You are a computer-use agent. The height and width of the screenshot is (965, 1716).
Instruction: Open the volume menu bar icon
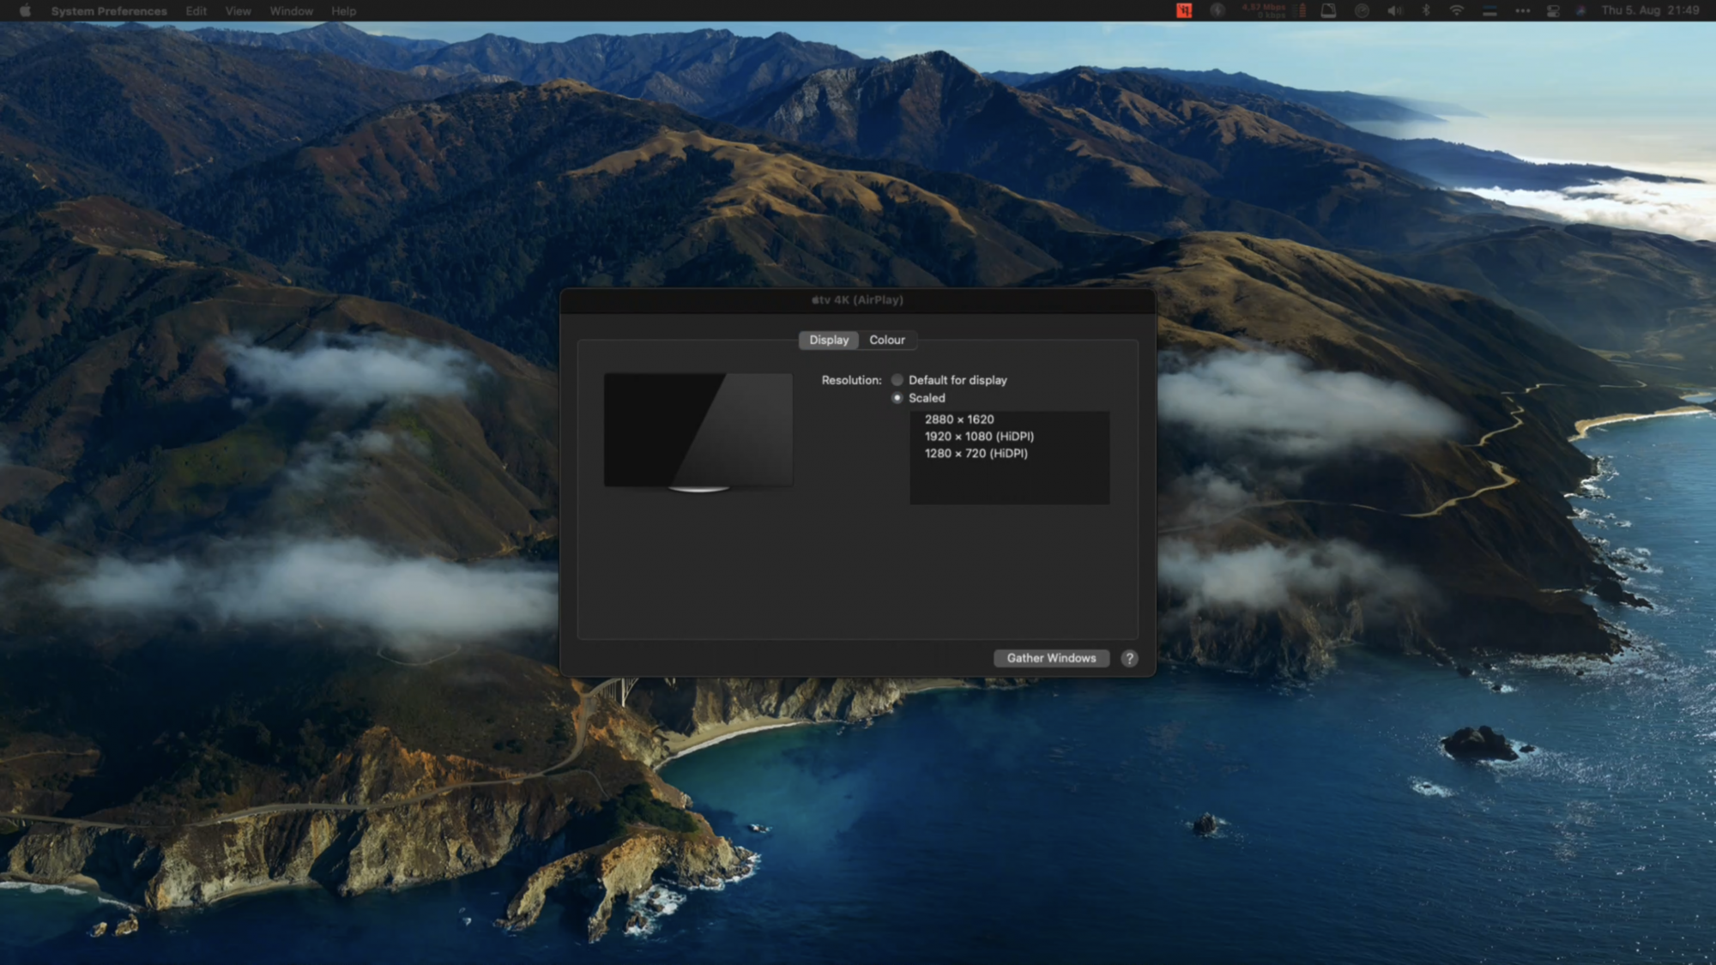(1394, 11)
